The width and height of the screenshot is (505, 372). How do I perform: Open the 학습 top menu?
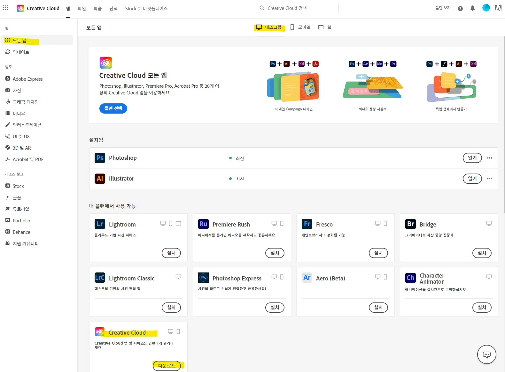98,8
